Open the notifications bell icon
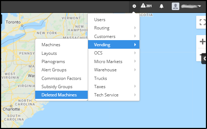The image size is (207, 129). 161,6
